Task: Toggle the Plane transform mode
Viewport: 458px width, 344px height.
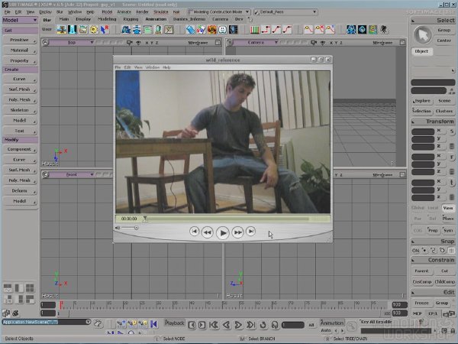Action: pos(448,219)
